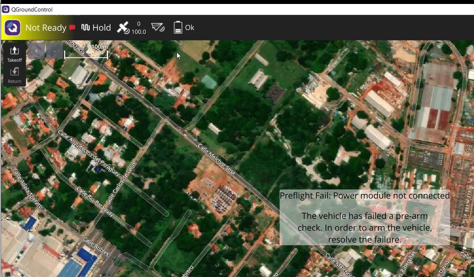Zoom in the map with plus button
This screenshot has height=277, width=474.
(37, 51)
